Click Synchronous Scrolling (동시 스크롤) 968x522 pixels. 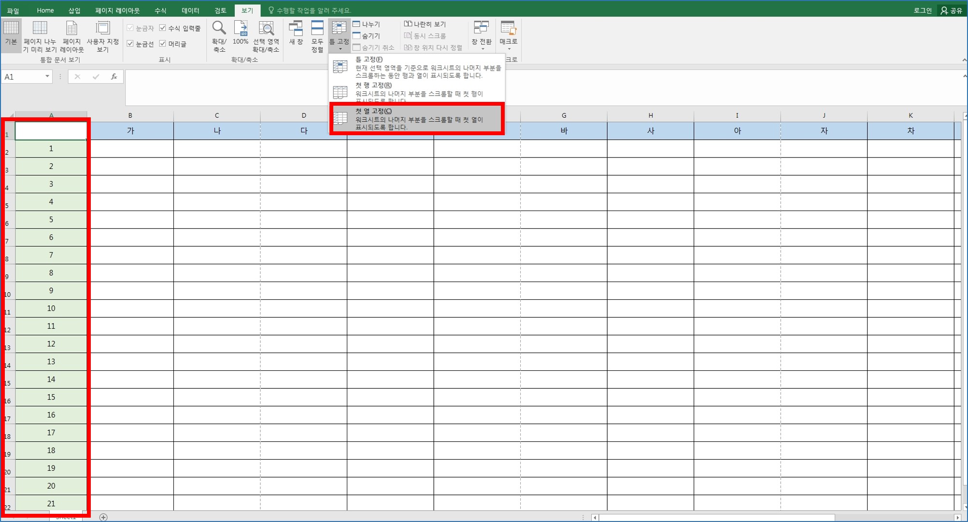coord(425,36)
